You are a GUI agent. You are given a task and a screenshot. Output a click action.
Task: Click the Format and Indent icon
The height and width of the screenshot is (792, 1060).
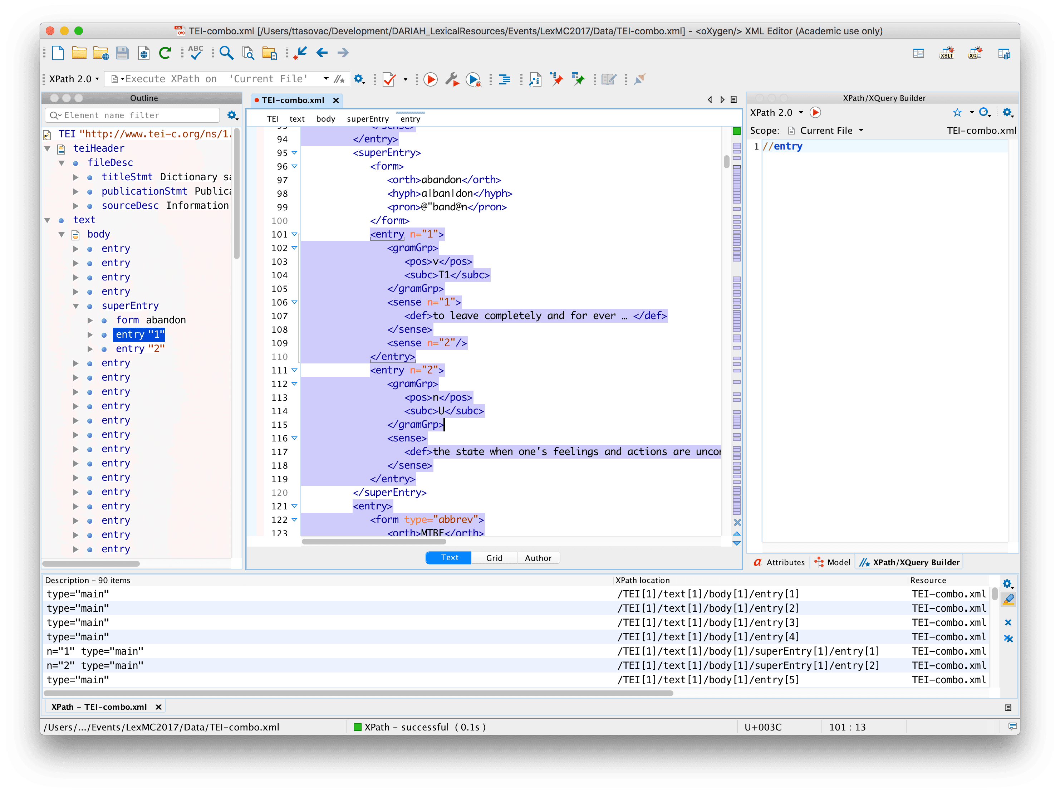coord(504,79)
